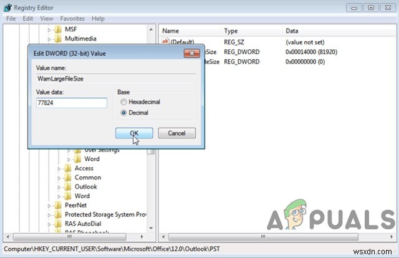
Task: Select the Common tree item label
Action: tap(88, 178)
